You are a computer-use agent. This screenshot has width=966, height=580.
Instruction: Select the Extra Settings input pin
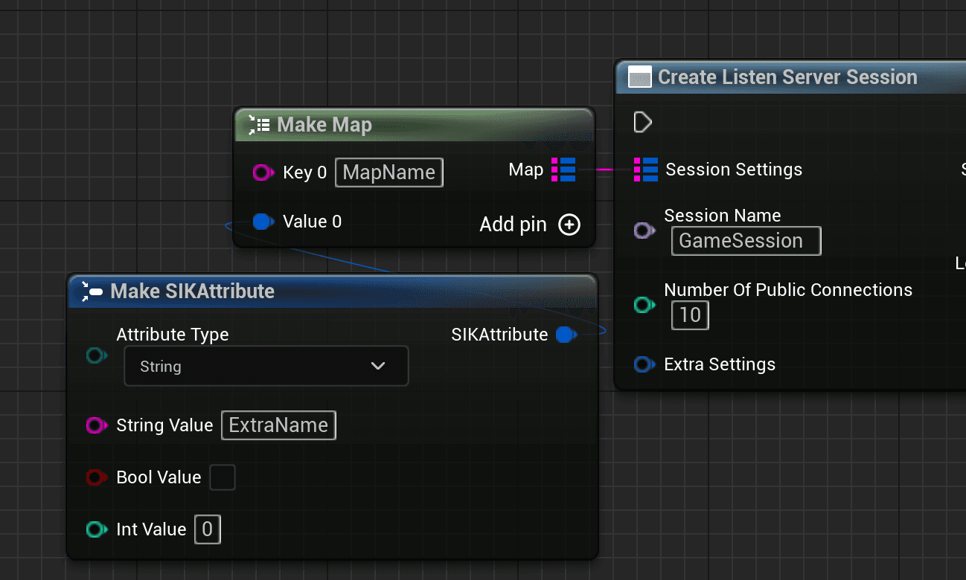[643, 364]
